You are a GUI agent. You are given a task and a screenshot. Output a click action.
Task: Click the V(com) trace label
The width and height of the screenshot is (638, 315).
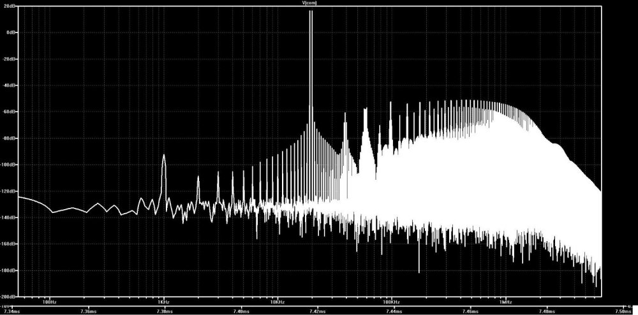[311, 3]
